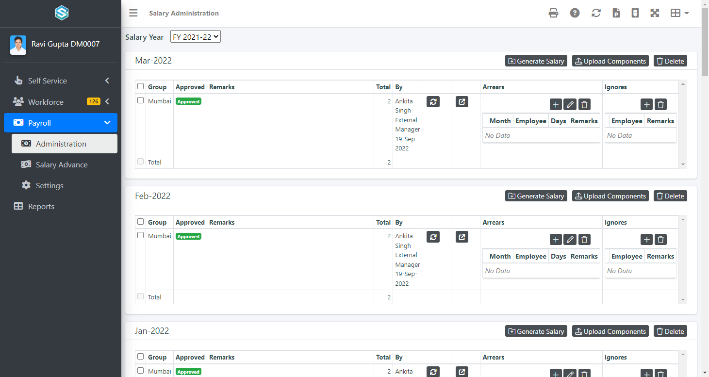Viewport: 709px width, 377px height.
Task: Click the Feb-2022 section heading
Action: point(153,196)
